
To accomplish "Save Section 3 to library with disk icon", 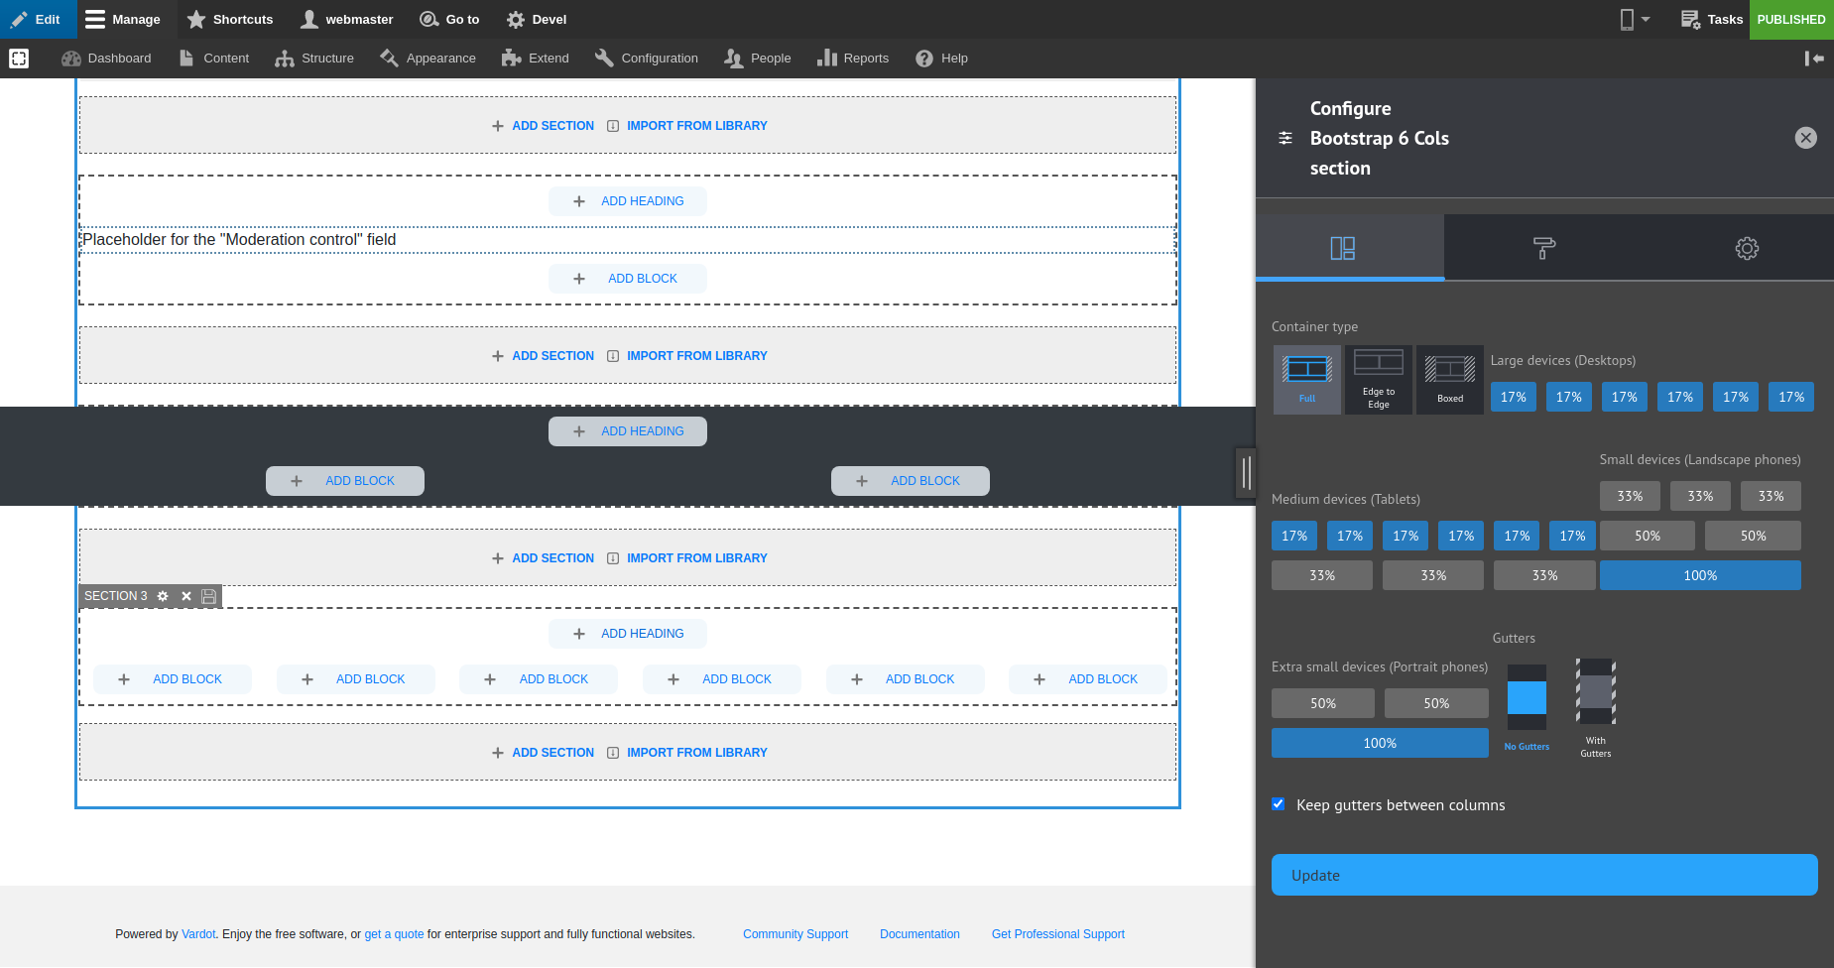I will (x=208, y=596).
